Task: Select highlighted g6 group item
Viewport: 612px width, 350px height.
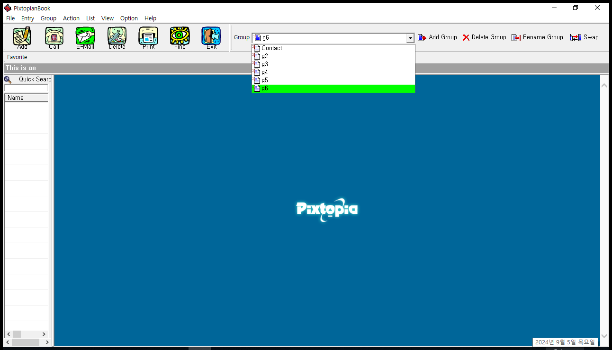Action: point(333,88)
